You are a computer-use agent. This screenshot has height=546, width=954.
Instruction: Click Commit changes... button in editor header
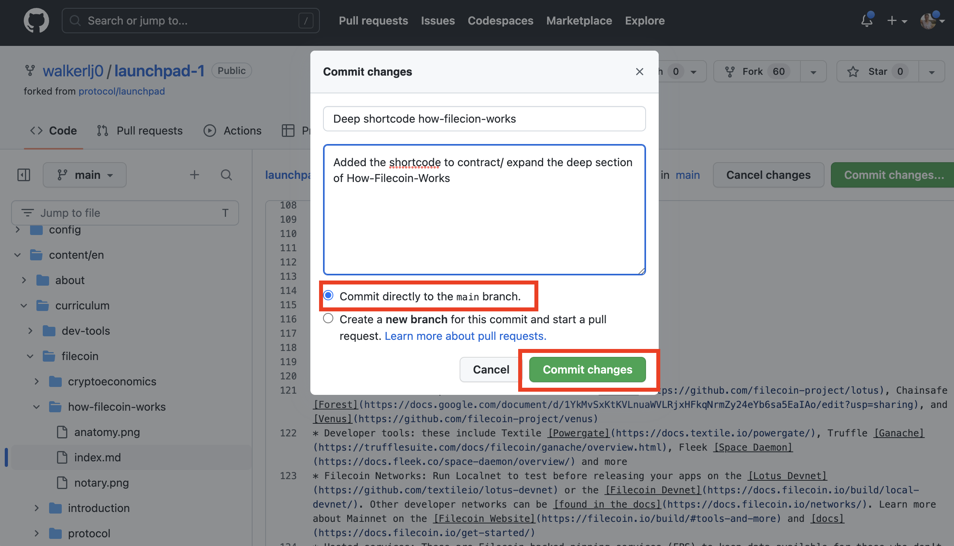pyautogui.click(x=893, y=175)
